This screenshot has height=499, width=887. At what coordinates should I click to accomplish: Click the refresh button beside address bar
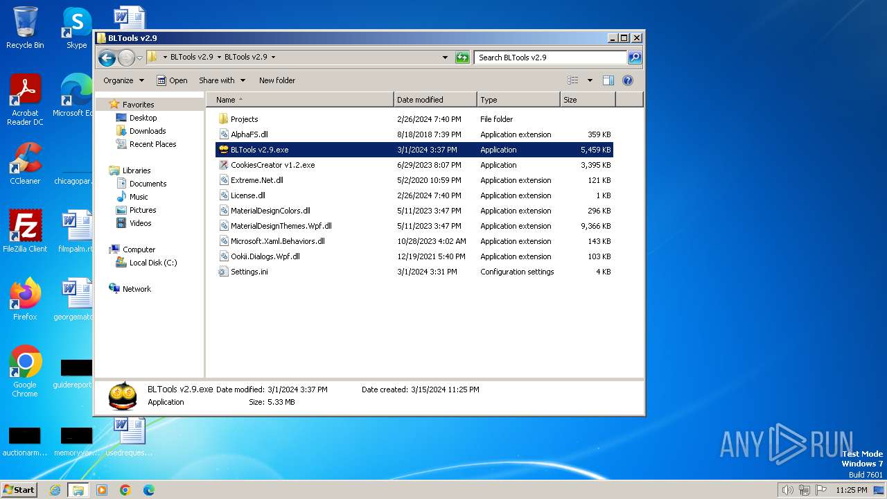462,58
